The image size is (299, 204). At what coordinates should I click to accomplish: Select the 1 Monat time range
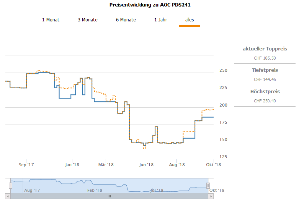pyautogui.click(x=51, y=20)
